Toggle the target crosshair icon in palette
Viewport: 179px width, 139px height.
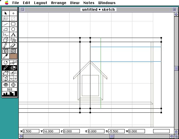pos(13,85)
